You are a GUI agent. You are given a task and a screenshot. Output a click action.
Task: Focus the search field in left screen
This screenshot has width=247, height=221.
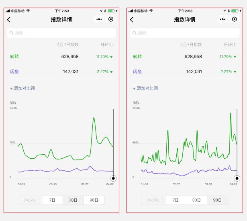tap(61, 33)
